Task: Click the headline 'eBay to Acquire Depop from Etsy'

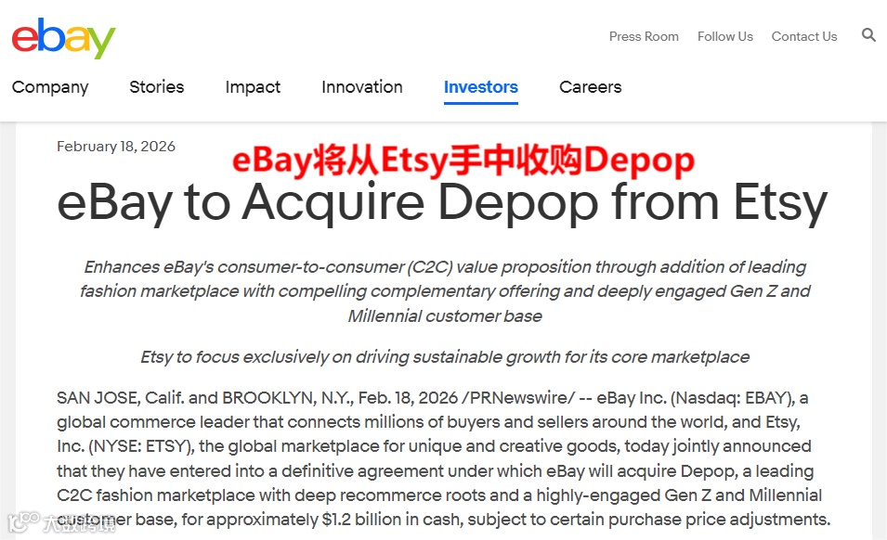Action: (442, 203)
